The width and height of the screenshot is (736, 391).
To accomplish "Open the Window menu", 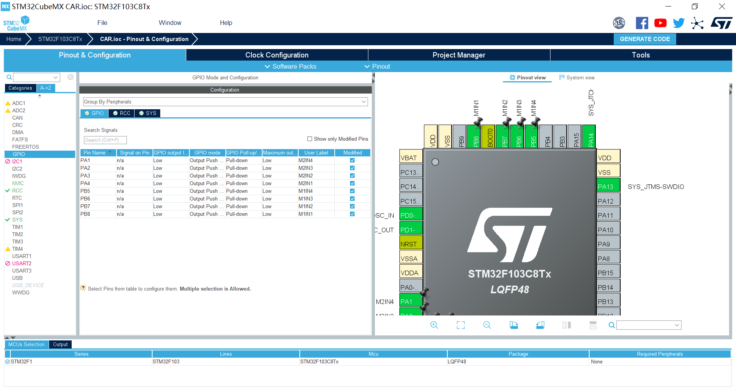I will 170,23.
